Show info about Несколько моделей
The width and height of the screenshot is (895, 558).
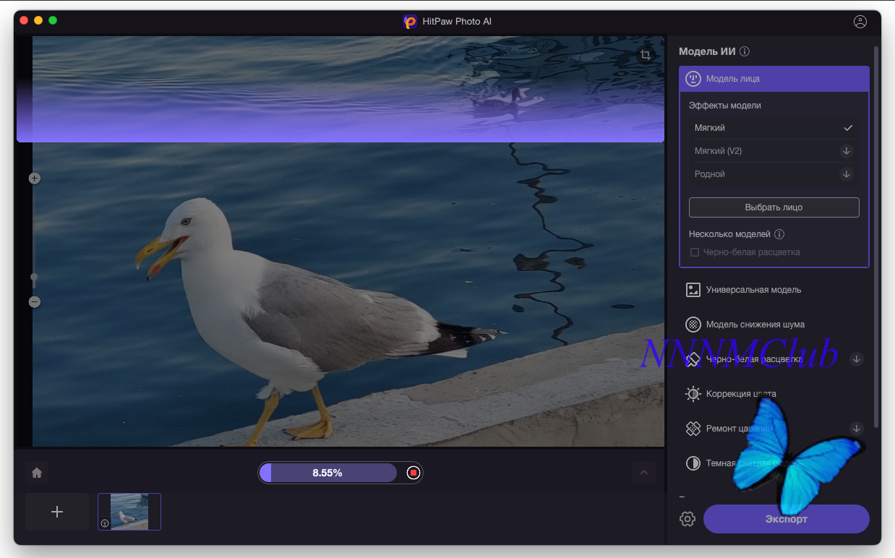point(779,234)
